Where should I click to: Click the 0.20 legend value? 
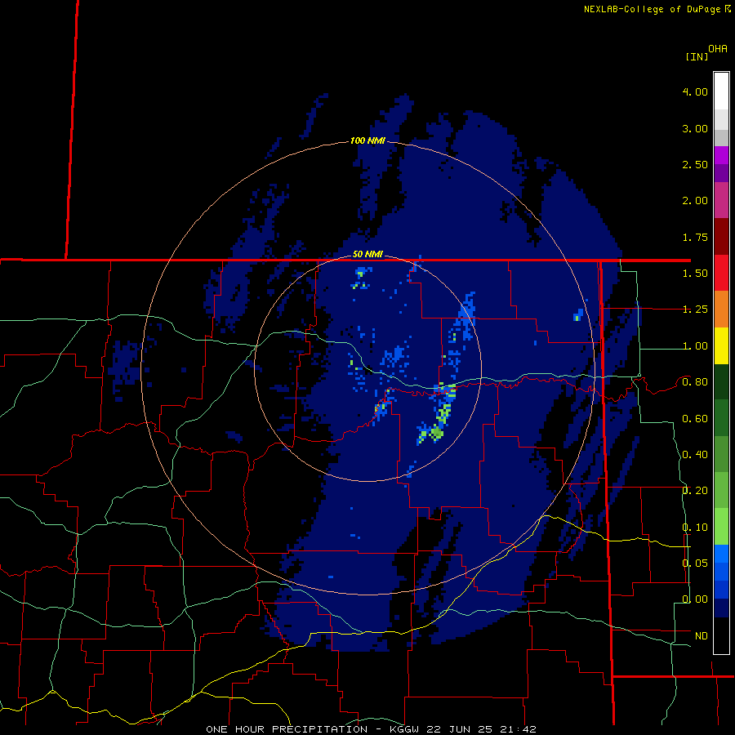[x=695, y=491]
